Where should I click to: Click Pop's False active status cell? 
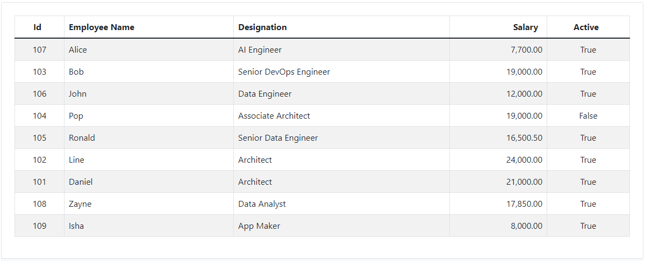(x=588, y=116)
